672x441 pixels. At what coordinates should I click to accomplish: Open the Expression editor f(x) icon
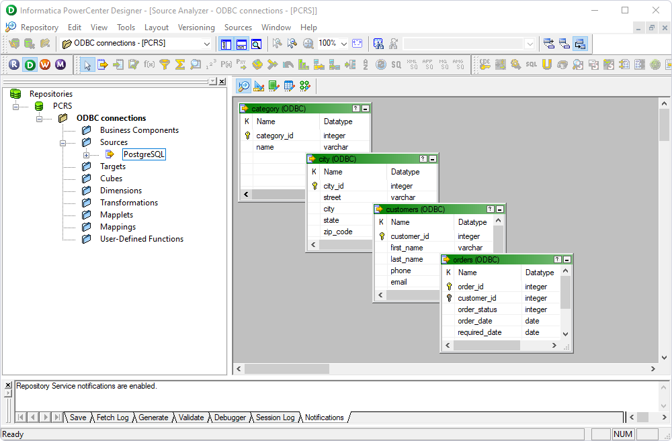148,64
